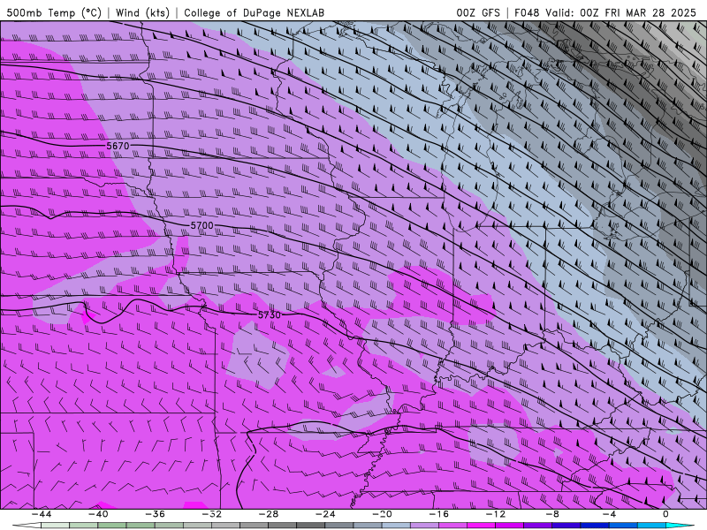Select the bright magenta colorbar swatch below -12
This screenshot has height=530, width=707.
tap(481, 526)
